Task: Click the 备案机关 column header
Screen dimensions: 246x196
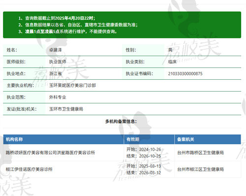Action: 185,139
